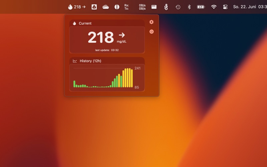
Task: Click the 241 maximum value label
Action: tap(138, 68)
